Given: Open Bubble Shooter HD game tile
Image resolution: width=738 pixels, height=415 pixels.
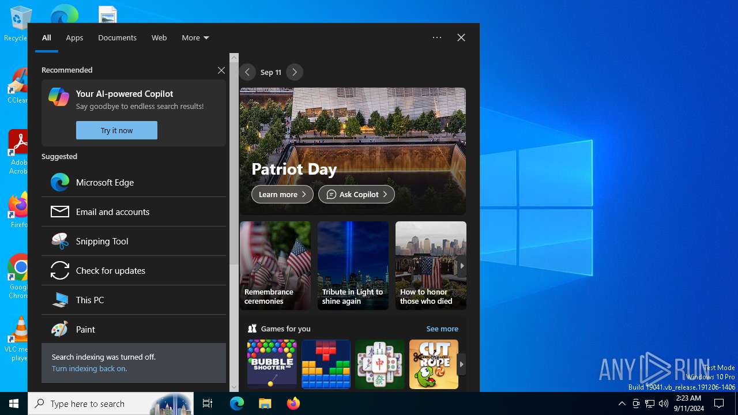Looking at the screenshot, I should [x=272, y=364].
